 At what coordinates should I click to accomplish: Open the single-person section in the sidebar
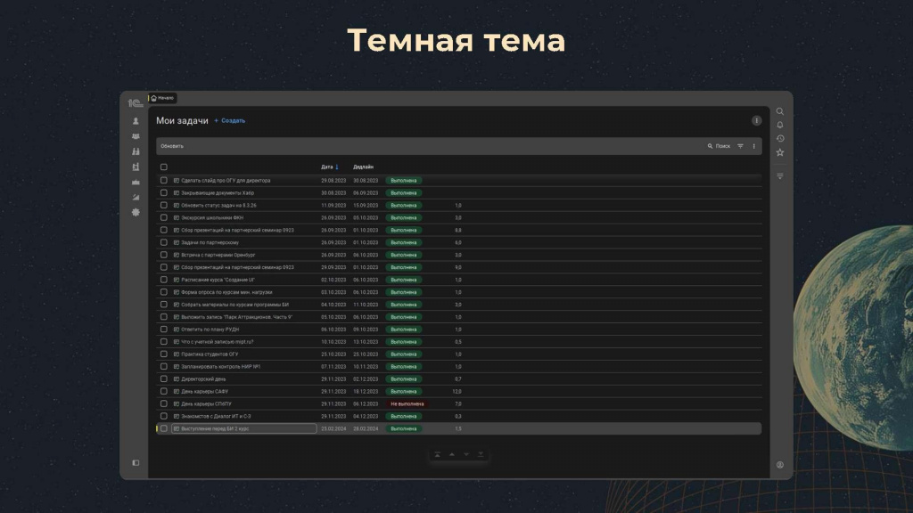pyautogui.click(x=136, y=121)
